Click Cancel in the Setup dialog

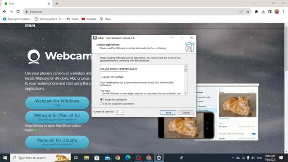(x=186, y=112)
